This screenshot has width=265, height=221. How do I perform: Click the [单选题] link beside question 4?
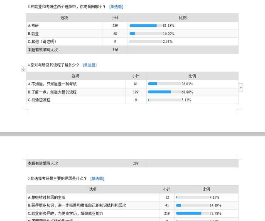coord(89,65)
